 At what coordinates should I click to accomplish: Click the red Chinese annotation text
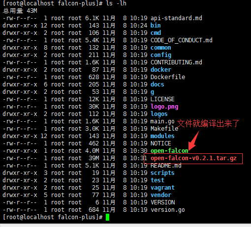208,123
